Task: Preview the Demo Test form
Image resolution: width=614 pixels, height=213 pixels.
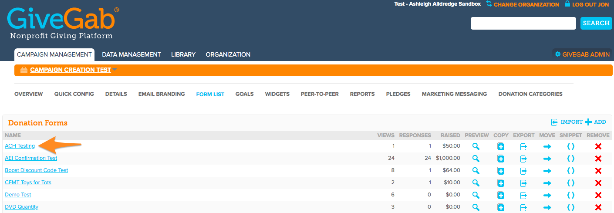Action: click(x=476, y=195)
